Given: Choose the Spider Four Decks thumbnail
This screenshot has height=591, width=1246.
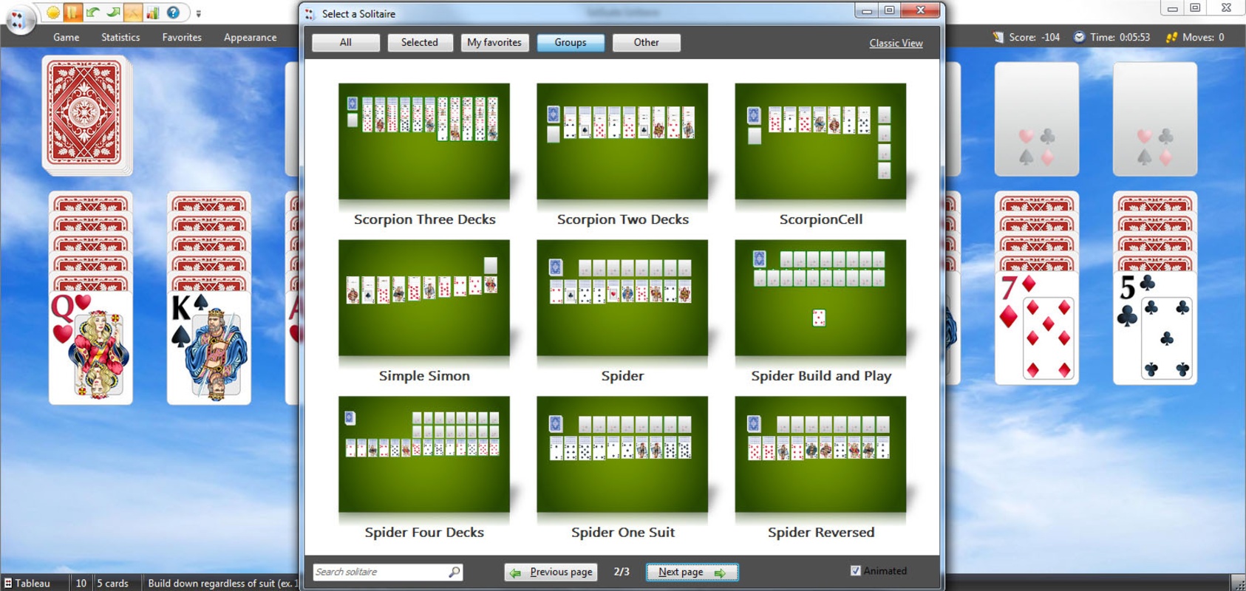Looking at the screenshot, I should (424, 454).
